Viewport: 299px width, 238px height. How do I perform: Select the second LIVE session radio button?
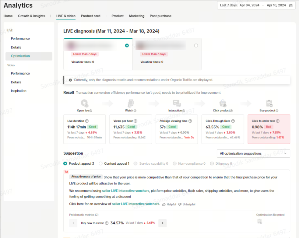point(196,45)
